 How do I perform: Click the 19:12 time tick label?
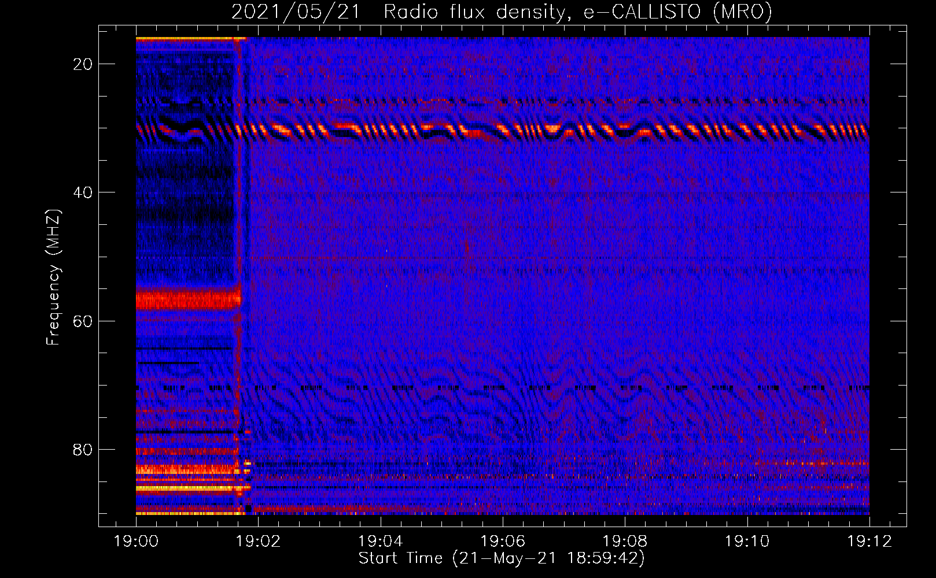pyautogui.click(x=869, y=541)
